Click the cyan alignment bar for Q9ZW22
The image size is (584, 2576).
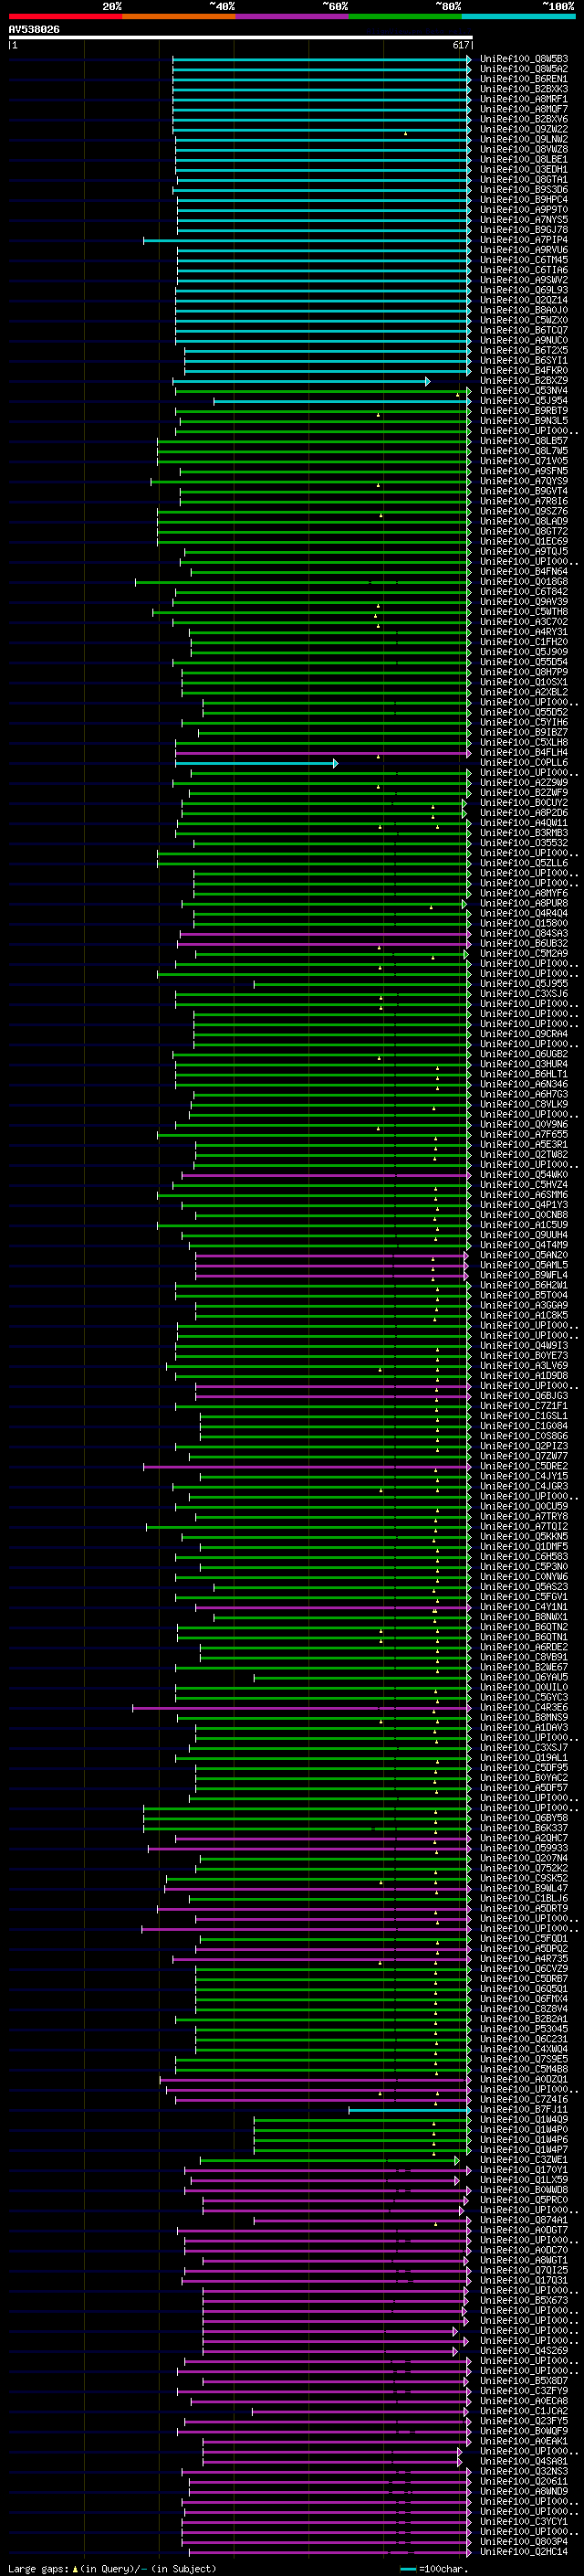(321, 130)
